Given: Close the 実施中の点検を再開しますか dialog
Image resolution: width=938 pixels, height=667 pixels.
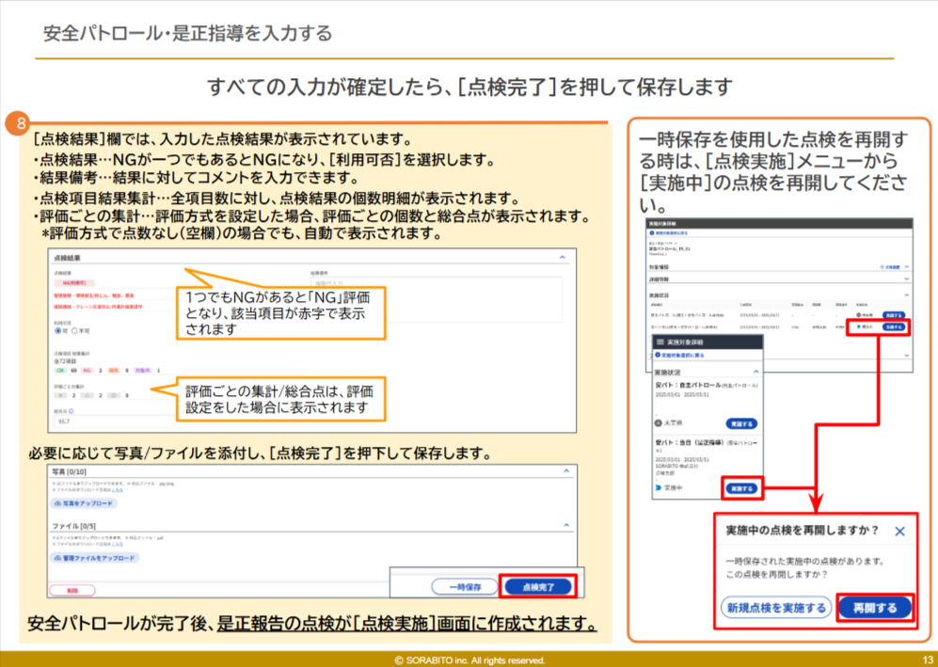Looking at the screenshot, I should pyautogui.click(x=899, y=532).
